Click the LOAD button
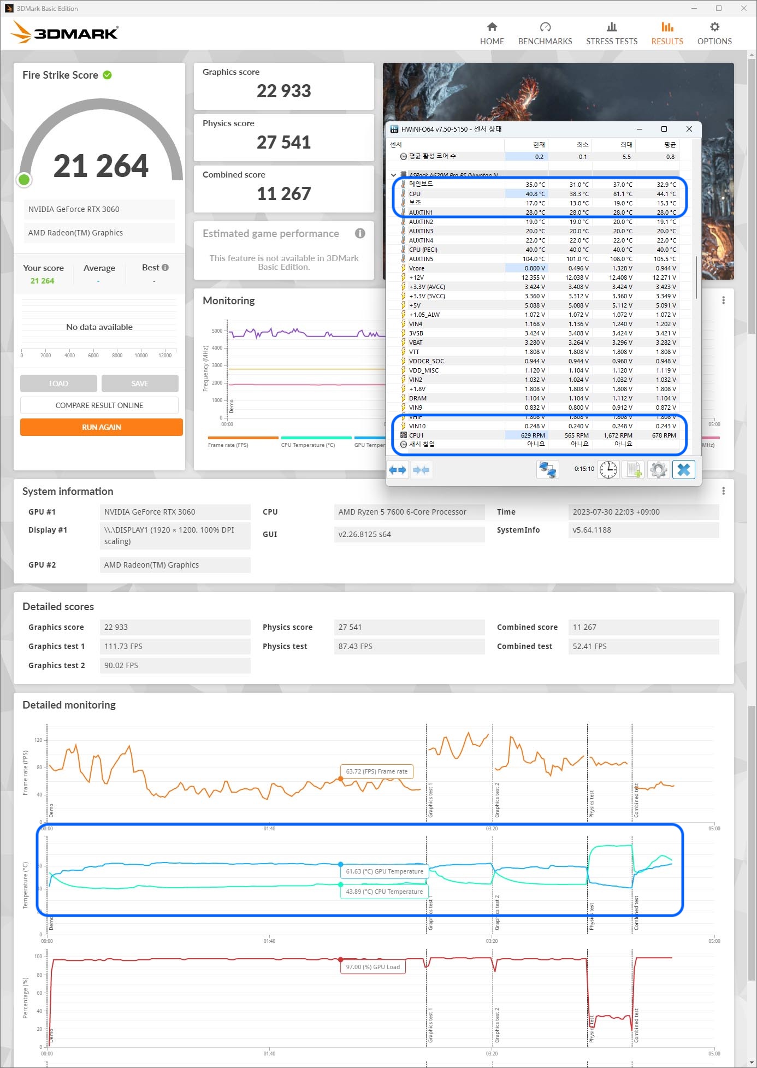Screen dimensions: 757x1068 [x=58, y=383]
